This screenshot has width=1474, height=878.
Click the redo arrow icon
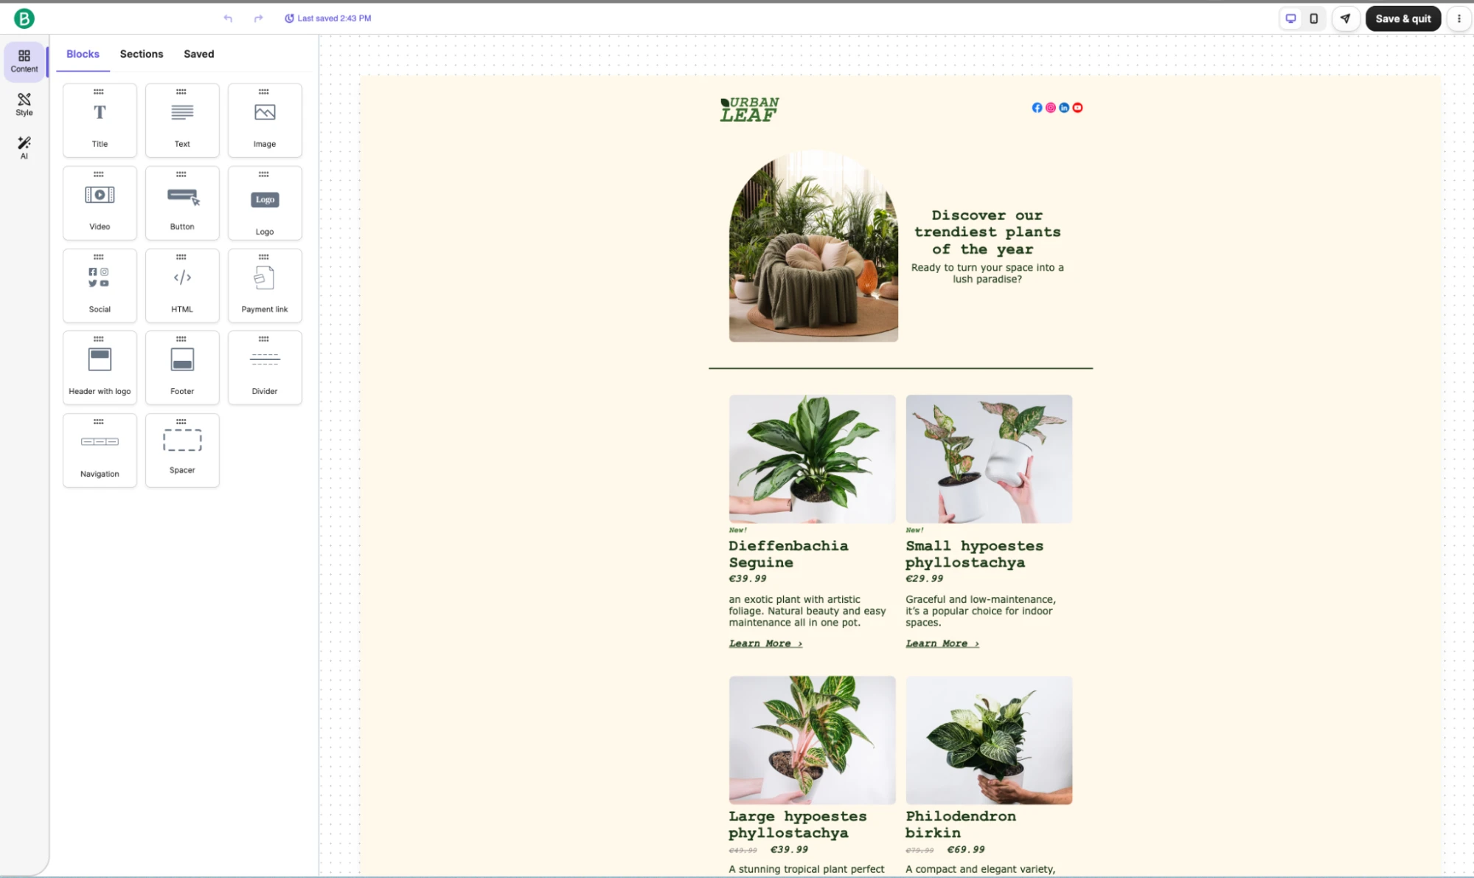pyautogui.click(x=258, y=18)
